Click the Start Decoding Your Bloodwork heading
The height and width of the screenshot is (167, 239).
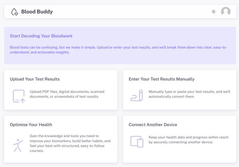[x=41, y=36]
